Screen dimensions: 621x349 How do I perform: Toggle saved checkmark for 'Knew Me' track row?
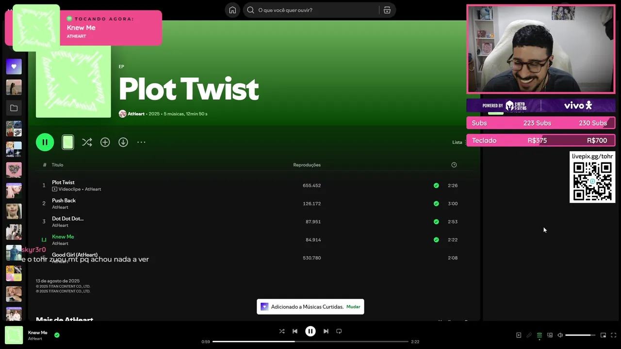pyautogui.click(x=436, y=239)
